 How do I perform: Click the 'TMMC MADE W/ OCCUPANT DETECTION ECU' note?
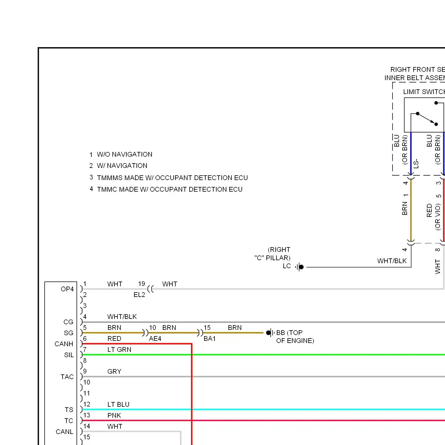tap(170, 190)
